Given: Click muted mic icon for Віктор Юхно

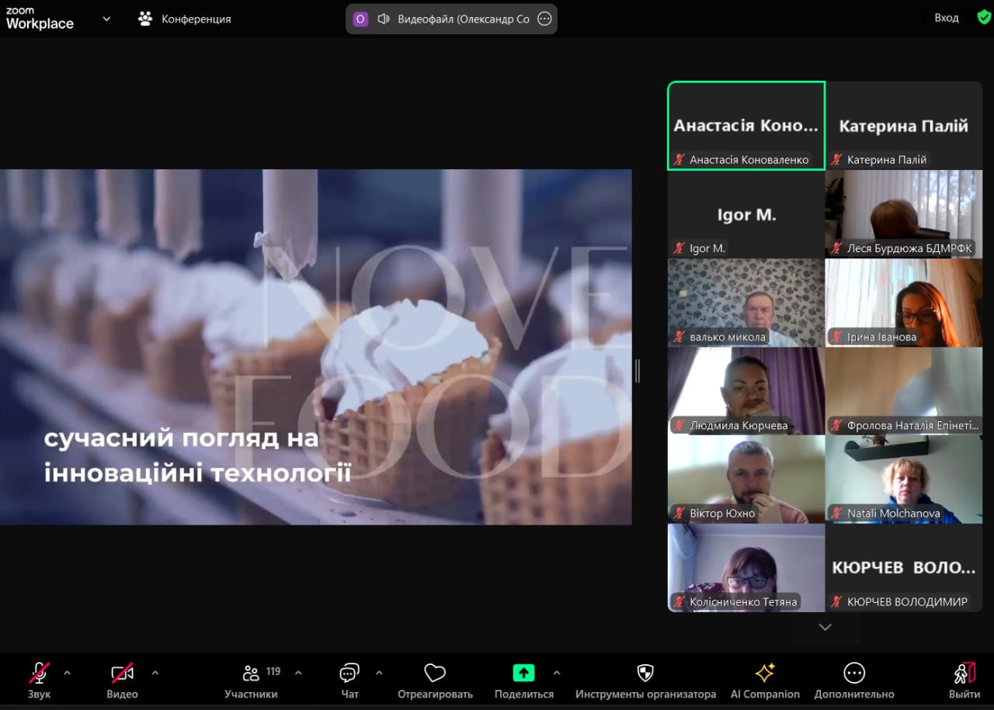Looking at the screenshot, I should [x=679, y=514].
